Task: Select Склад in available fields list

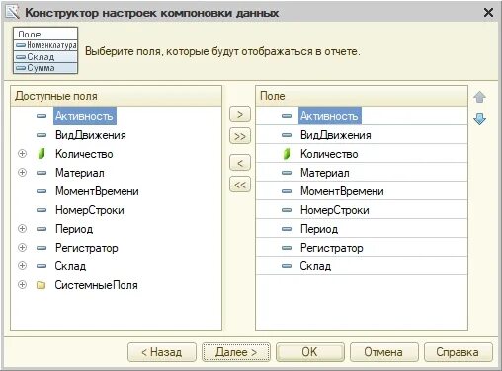Action: click(70, 266)
